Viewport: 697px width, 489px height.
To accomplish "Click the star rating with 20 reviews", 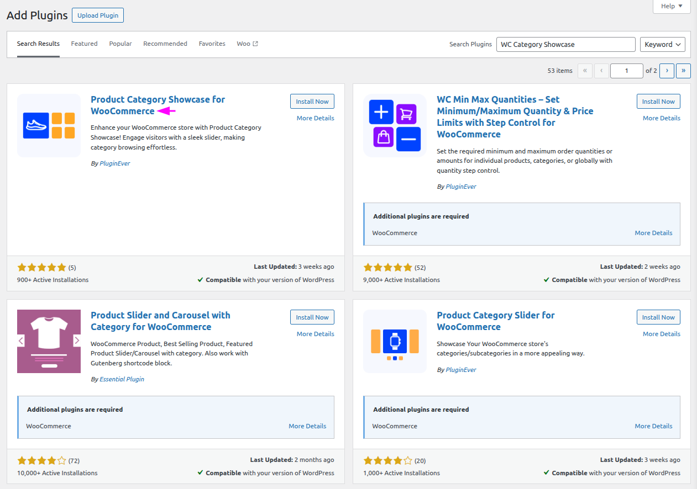I will coord(388,460).
